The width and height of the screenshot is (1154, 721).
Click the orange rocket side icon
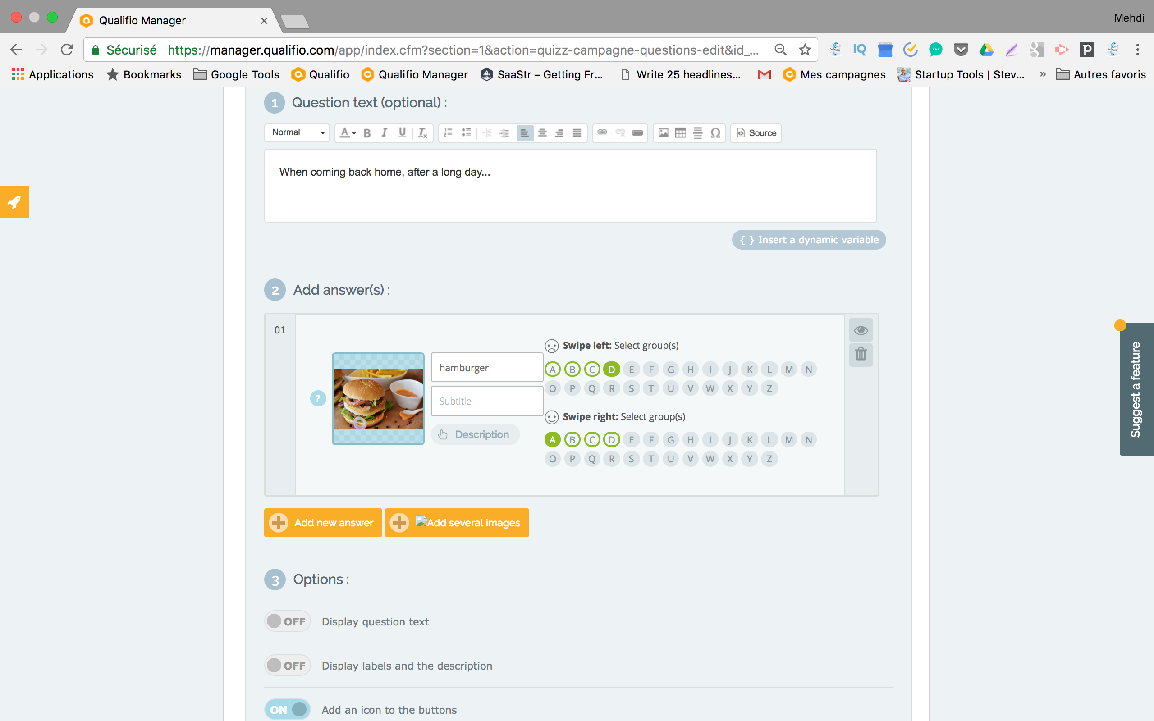[14, 202]
